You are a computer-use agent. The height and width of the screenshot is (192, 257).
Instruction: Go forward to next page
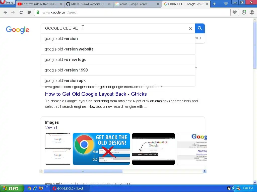(x=13, y=12)
